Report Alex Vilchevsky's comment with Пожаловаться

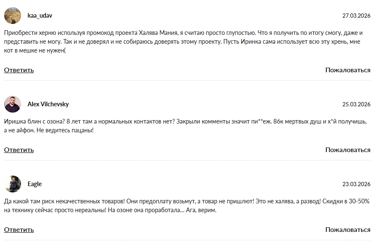347,150
